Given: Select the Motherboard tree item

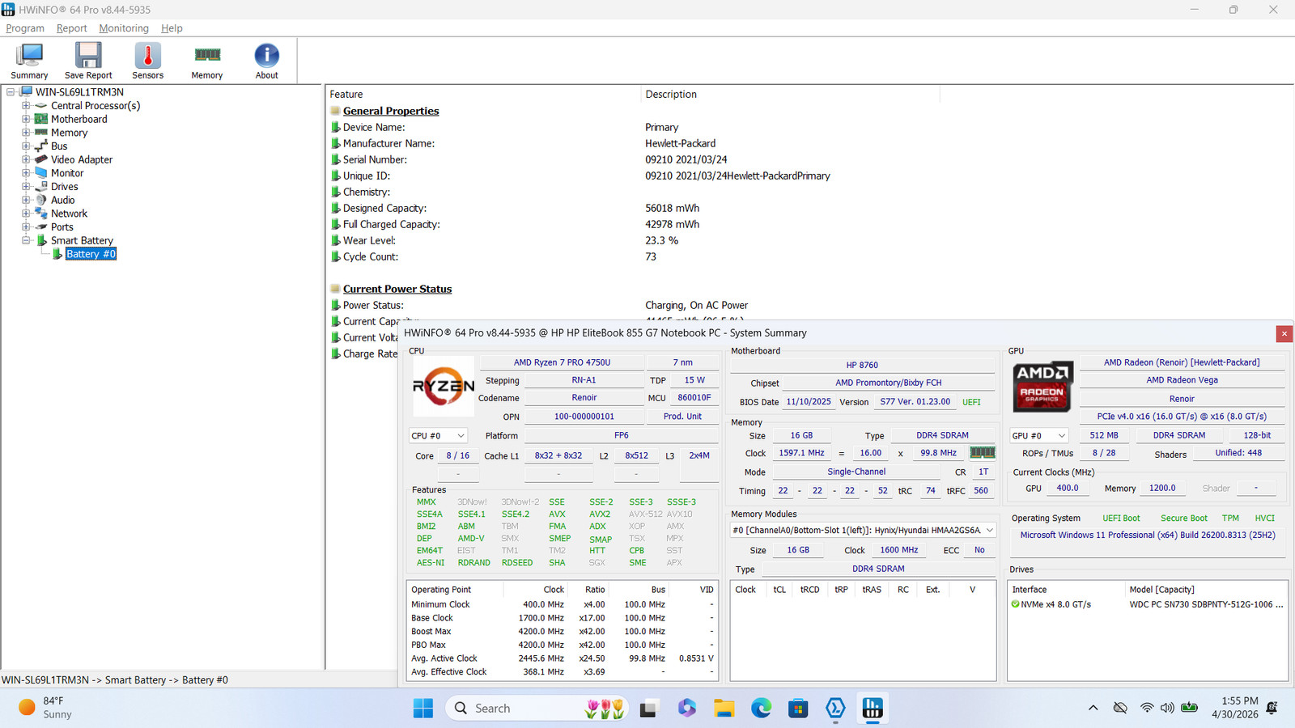Looking at the screenshot, I should click(x=79, y=119).
